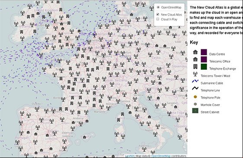This screenshot has width=243, height=158.
Task: Click the Telephone Line zigzag icon in the key
Action: (195, 88)
